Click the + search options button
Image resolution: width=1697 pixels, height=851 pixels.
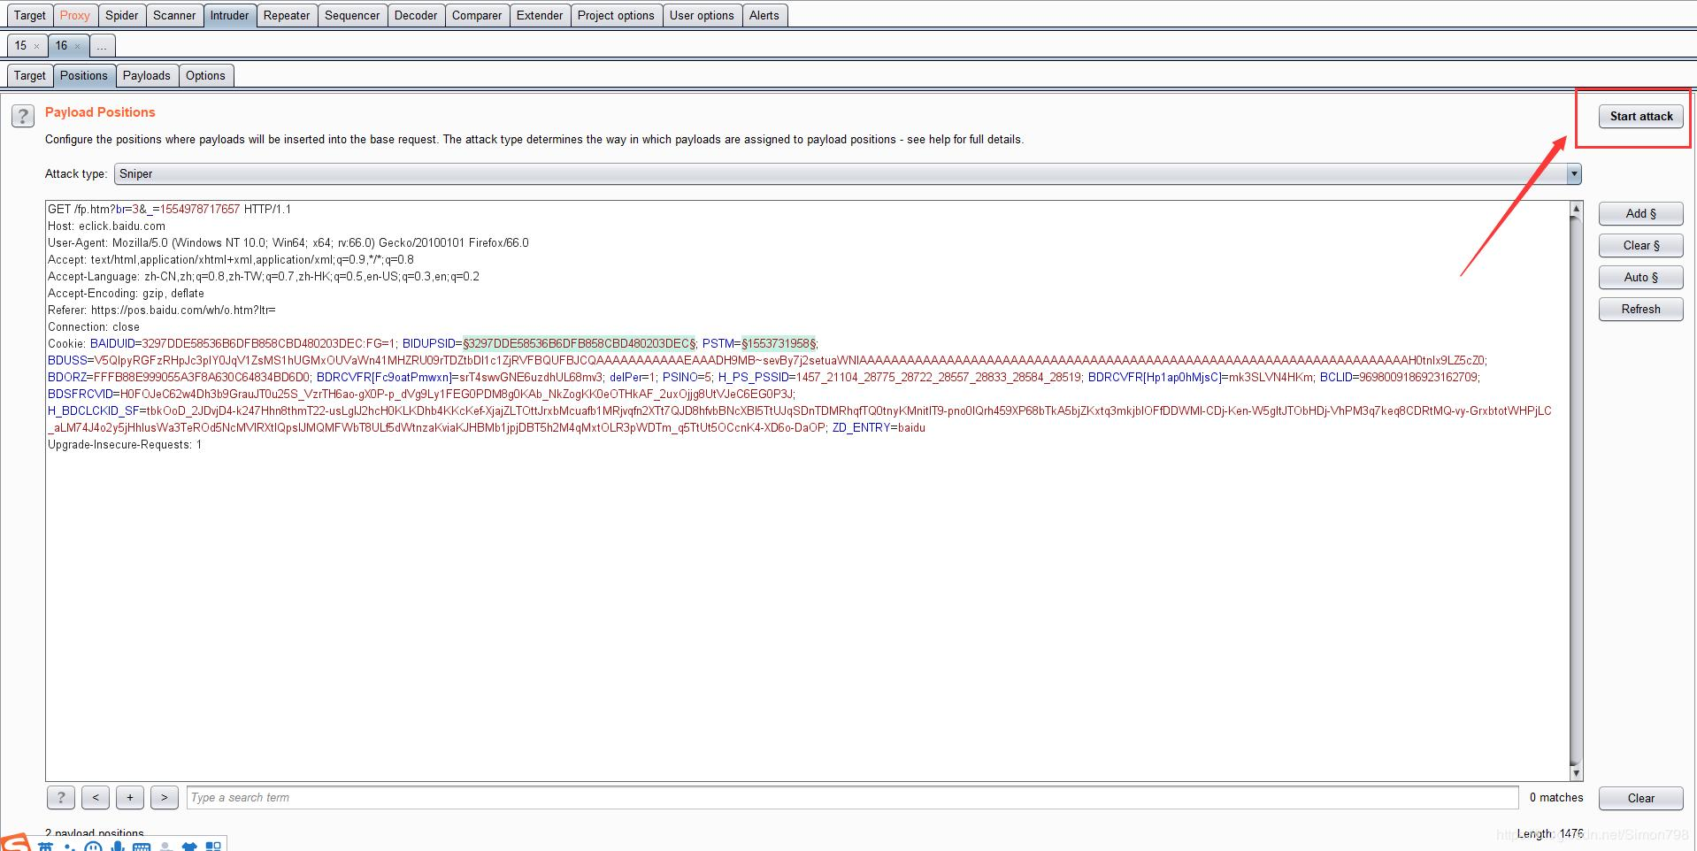[x=130, y=797]
